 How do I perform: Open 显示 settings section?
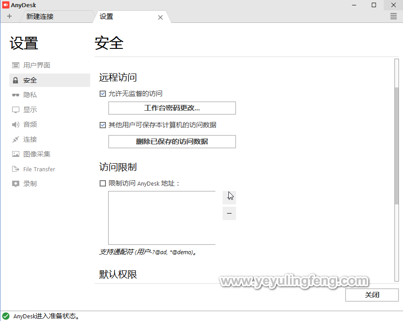coord(50,110)
